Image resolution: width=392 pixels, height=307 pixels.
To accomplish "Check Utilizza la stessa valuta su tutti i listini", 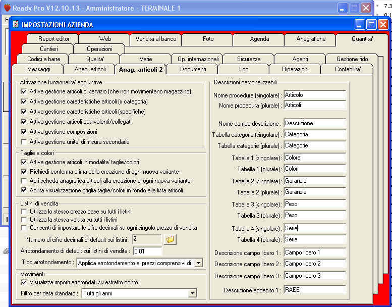I will (24, 220).
